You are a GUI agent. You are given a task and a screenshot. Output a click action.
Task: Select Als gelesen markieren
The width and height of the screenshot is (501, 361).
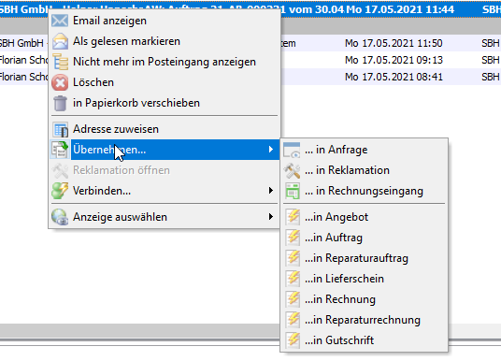coord(165,41)
